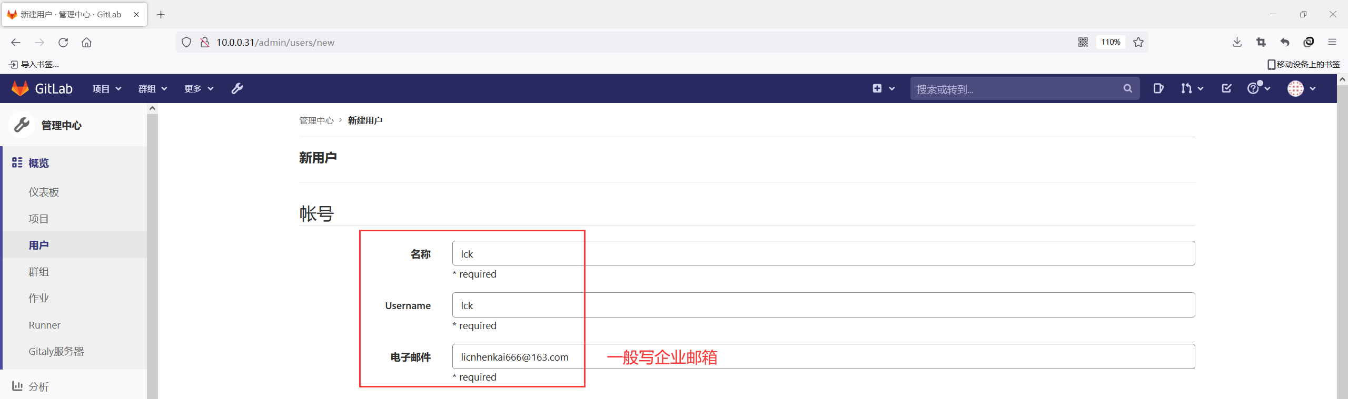The image size is (1348, 399).
Task: Bookmark this page with star icon
Action: [1138, 42]
